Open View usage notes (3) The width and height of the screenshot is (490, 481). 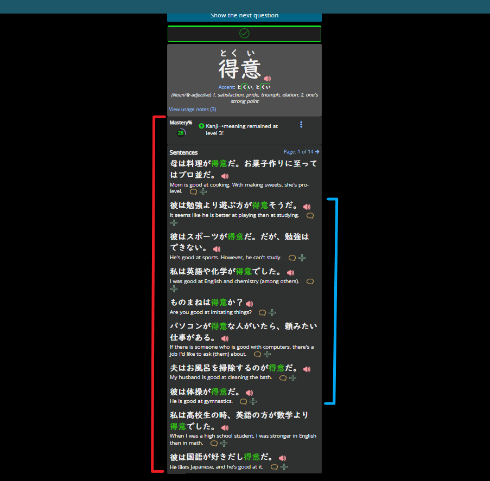[192, 109]
